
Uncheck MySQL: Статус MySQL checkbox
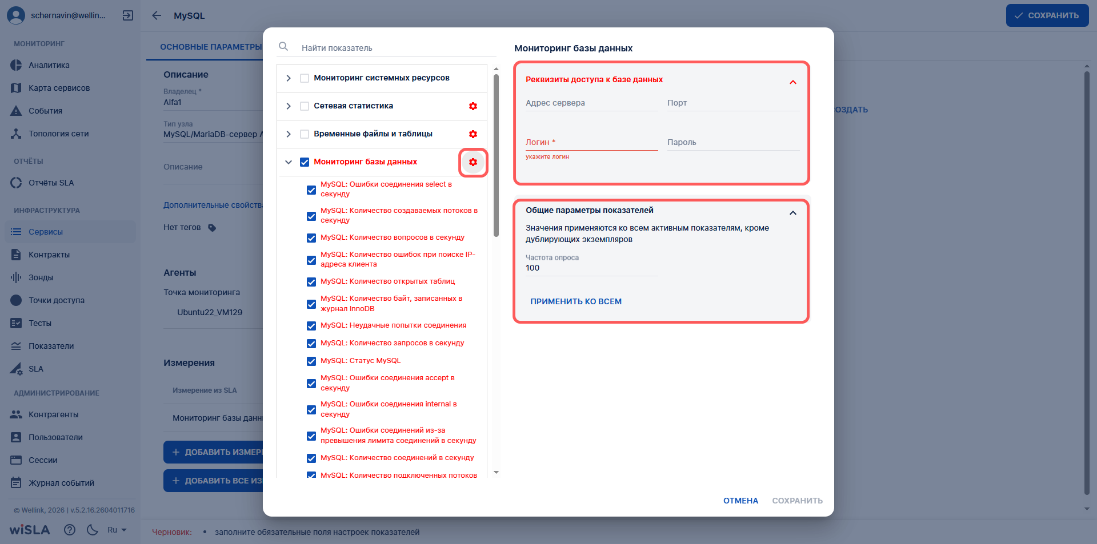pyautogui.click(x=311, y=361)
